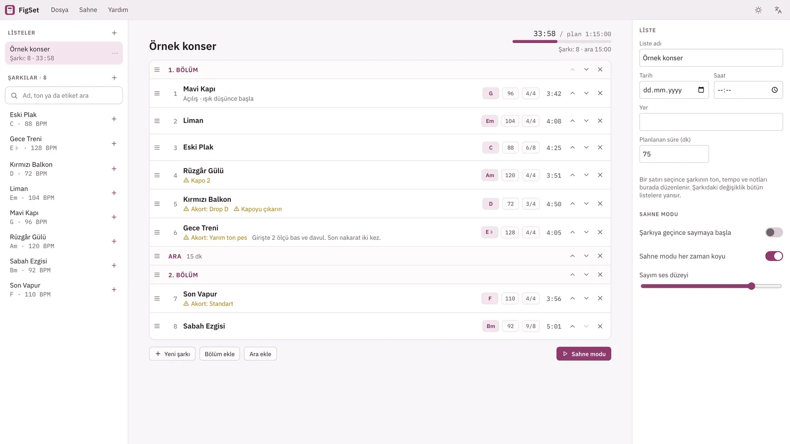790x444 pixels.
Task: Move Eski Plak row up
Action: 572,148
